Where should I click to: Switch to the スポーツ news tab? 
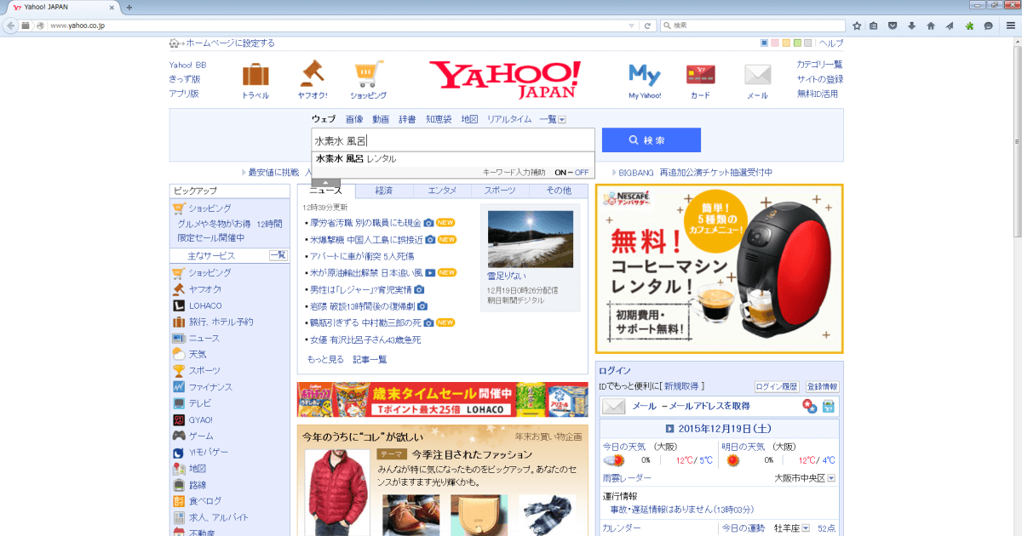[x=500, y=191]
